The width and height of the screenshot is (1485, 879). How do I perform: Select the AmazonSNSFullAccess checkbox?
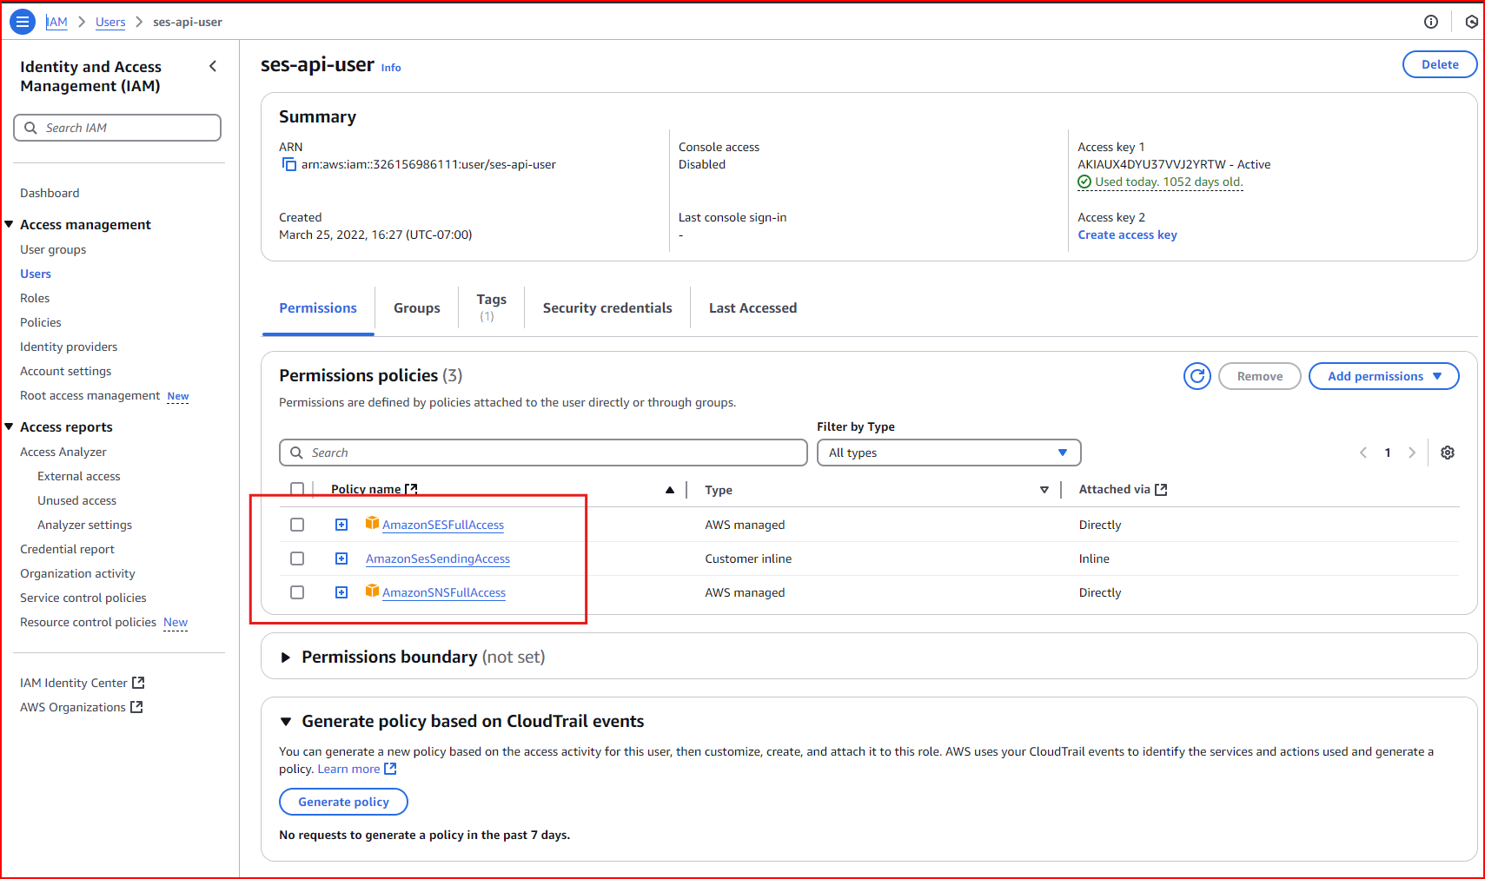coord(297,592)
